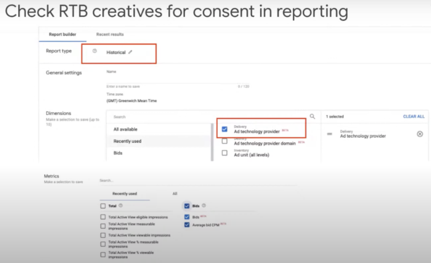Open the Report builder tab
431x263 pixels.
coord(62,34)
